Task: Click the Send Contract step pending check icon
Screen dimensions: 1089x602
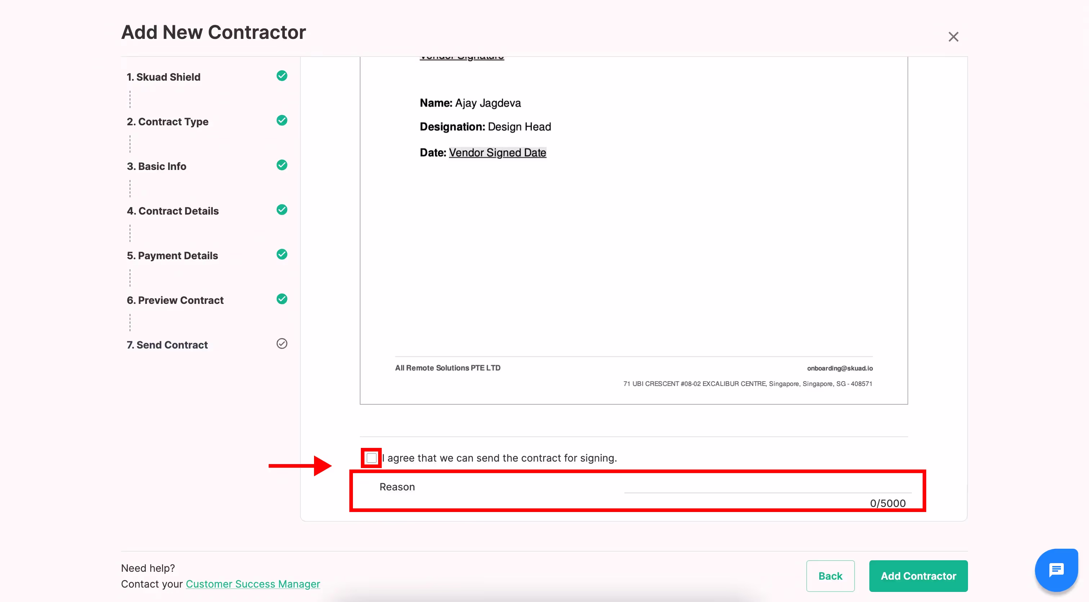Action: [282, 344]
